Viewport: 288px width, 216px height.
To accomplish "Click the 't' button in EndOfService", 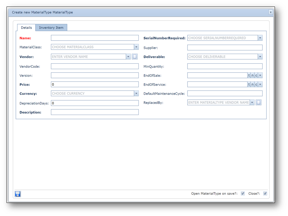I will pos(249,84).
